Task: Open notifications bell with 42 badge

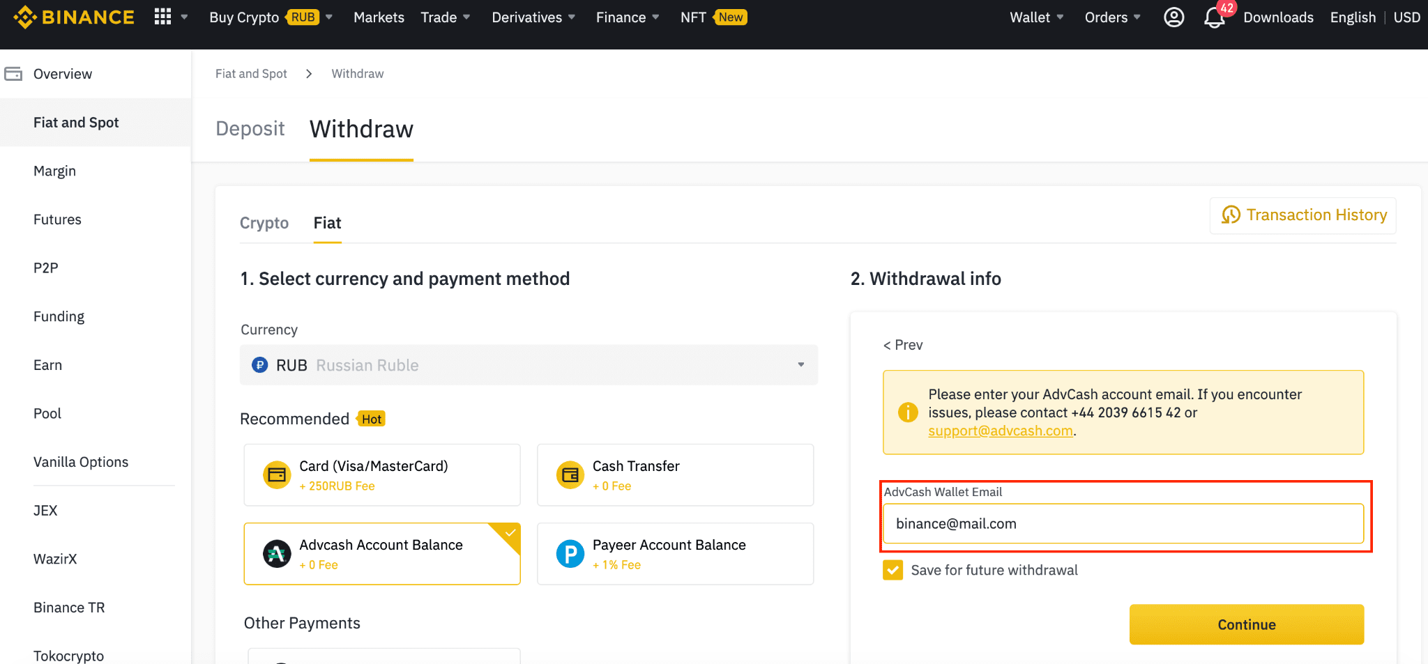Action: coord(1215,17)
